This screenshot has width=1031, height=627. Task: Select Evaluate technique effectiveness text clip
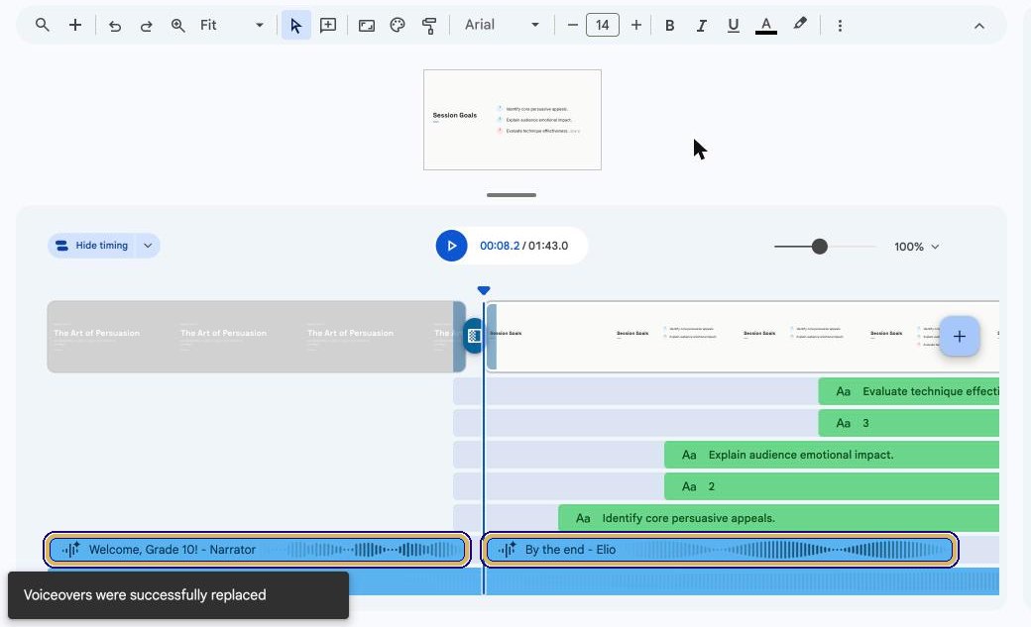click(x=909, y=391)
